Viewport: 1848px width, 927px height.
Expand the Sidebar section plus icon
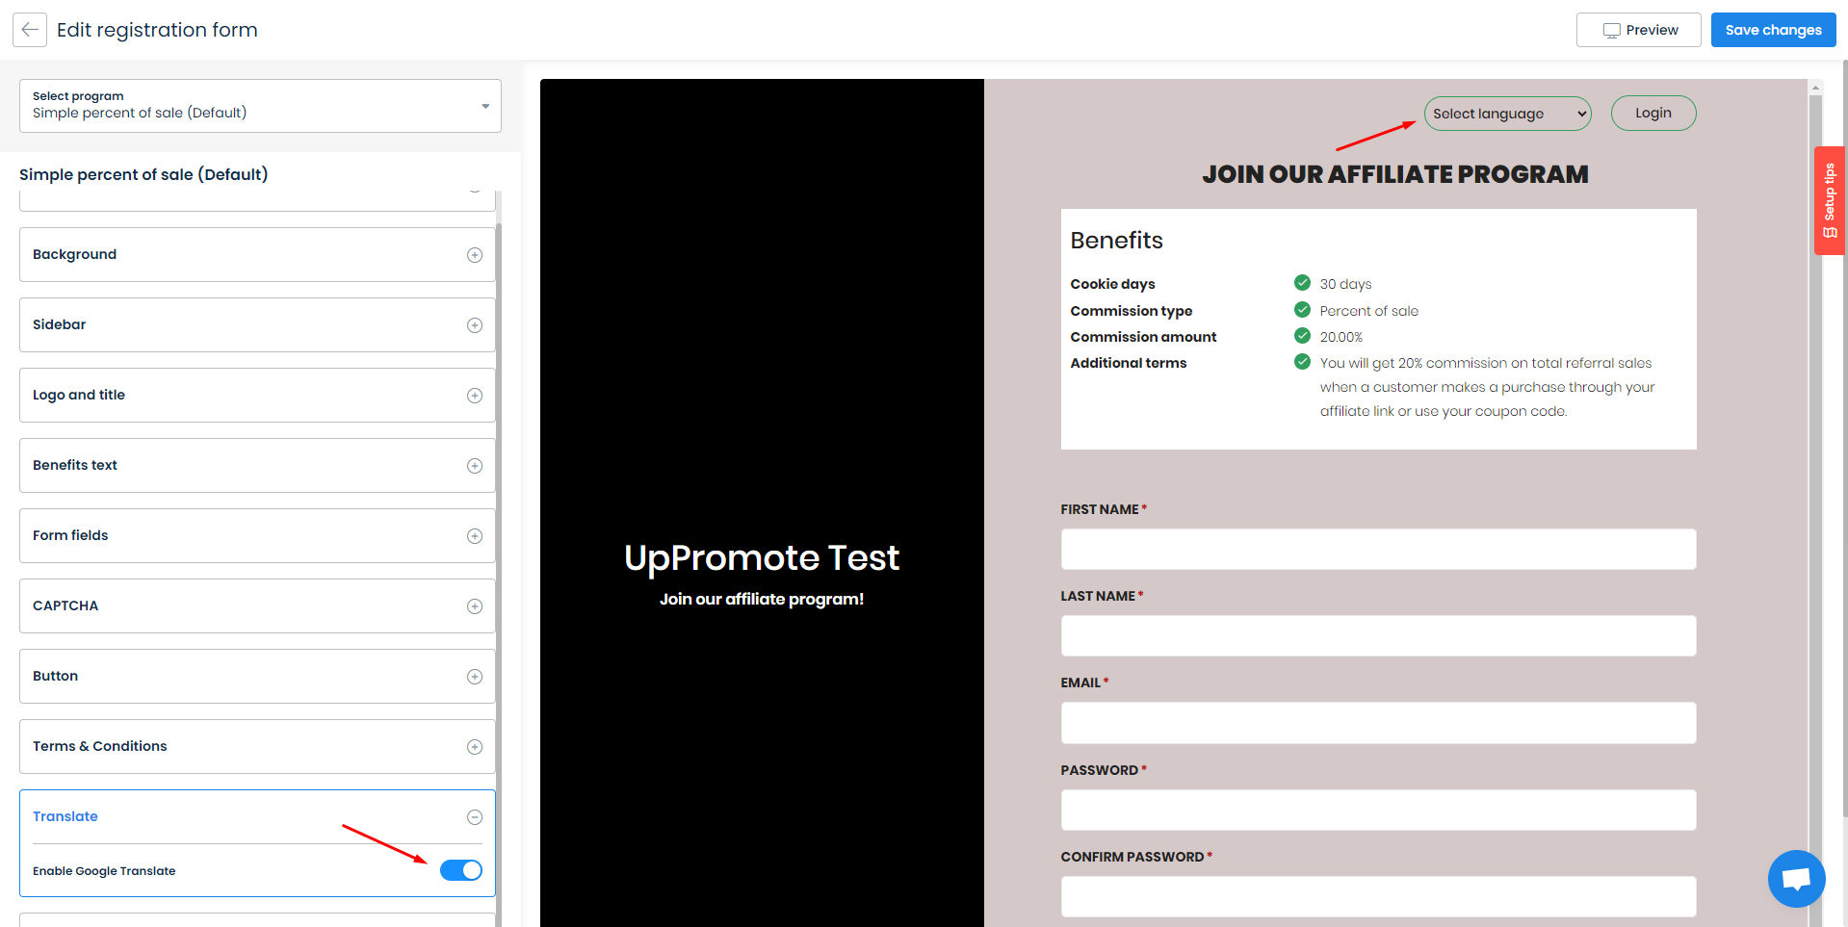(474, 325)
